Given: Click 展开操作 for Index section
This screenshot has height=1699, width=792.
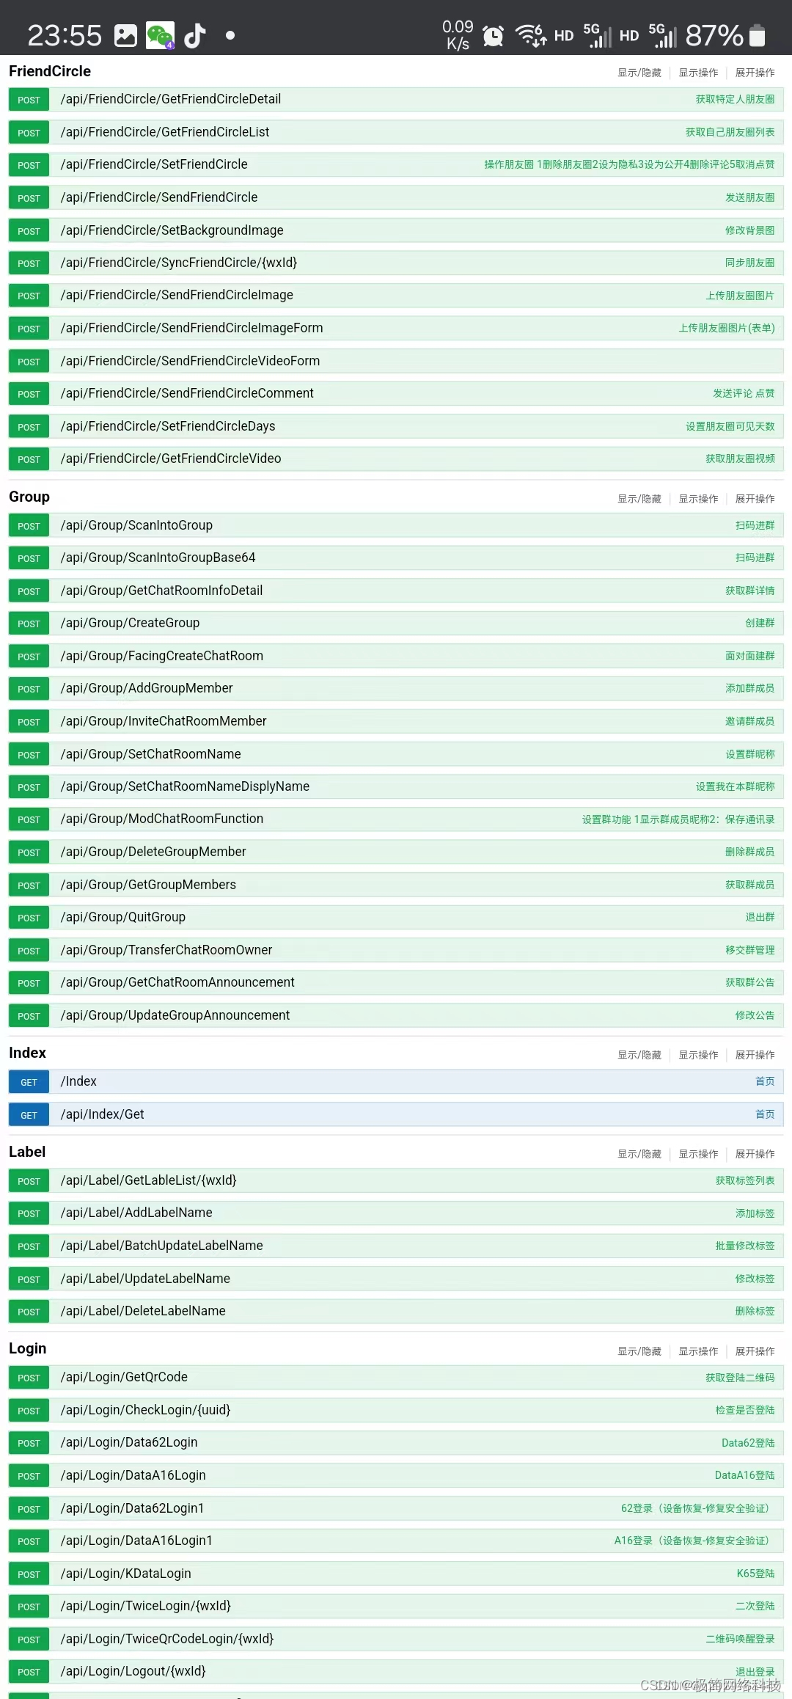Looking at the screenshot, I should click(x=755, y=1055).
